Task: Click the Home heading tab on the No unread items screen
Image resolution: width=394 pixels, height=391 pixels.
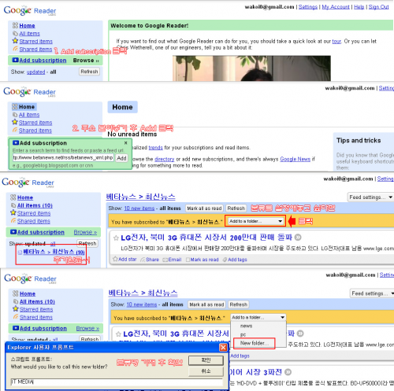Action: click(x=122, y=107)
